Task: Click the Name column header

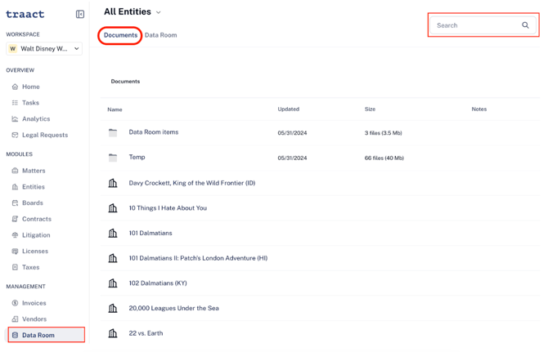Action: coord(115,109)
